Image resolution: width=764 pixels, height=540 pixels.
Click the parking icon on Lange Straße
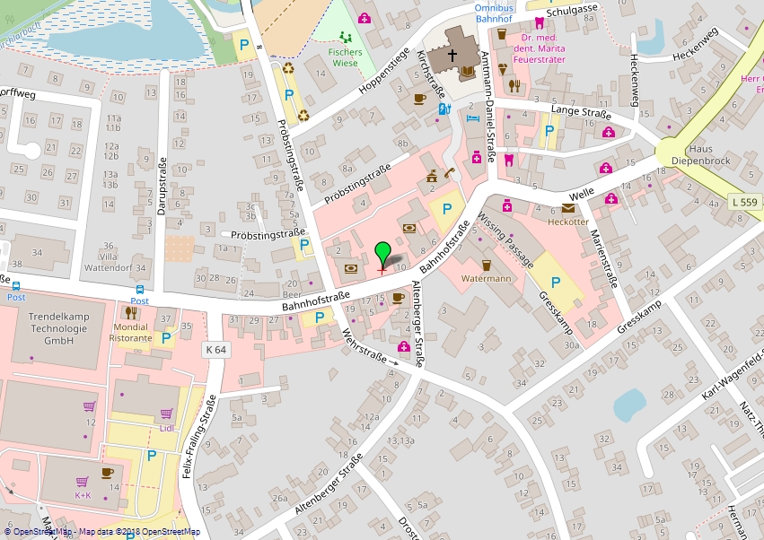click(549, 130)
